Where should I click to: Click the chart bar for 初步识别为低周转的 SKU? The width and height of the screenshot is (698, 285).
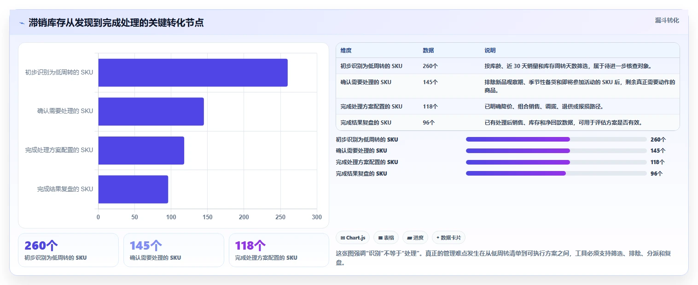(193, 73)
